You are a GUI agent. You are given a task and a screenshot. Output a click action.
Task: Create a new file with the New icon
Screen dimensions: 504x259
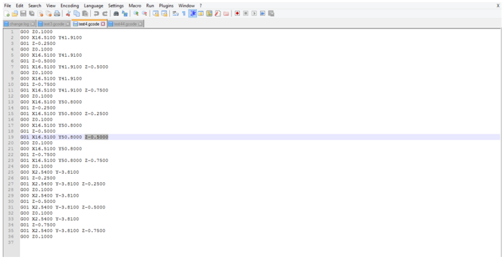[7, 13]
